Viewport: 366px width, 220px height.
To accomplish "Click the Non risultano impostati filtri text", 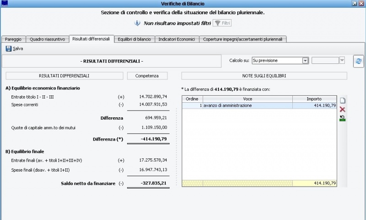I will (177, 23).
